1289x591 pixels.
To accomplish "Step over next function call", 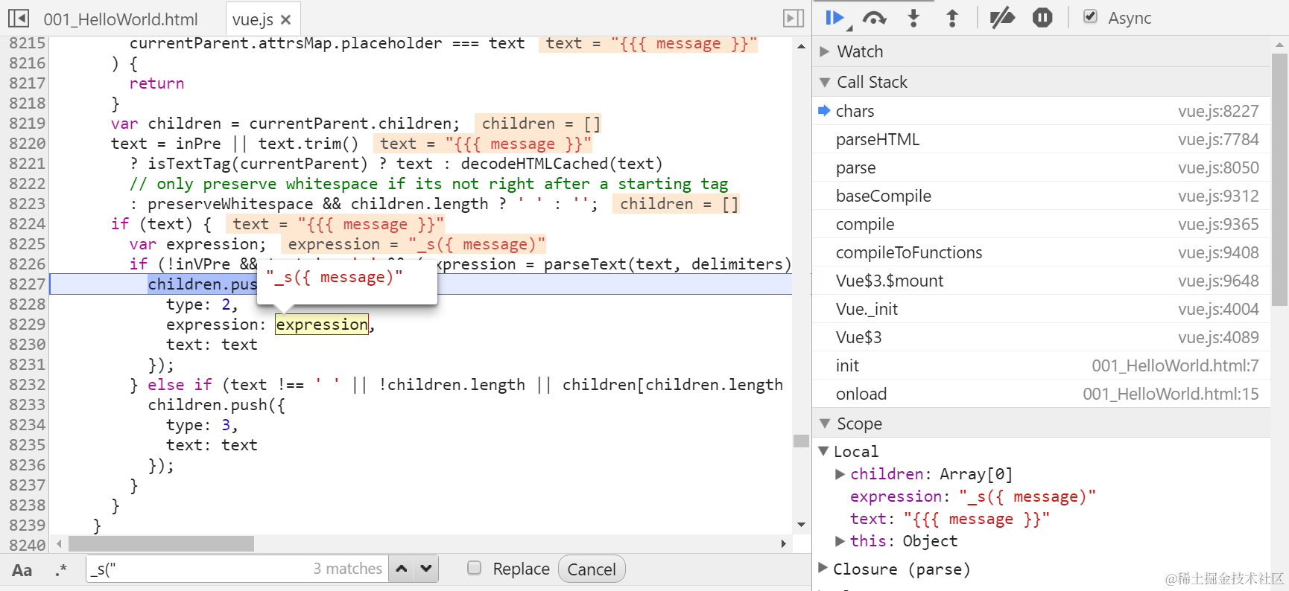I will point(874,18).
